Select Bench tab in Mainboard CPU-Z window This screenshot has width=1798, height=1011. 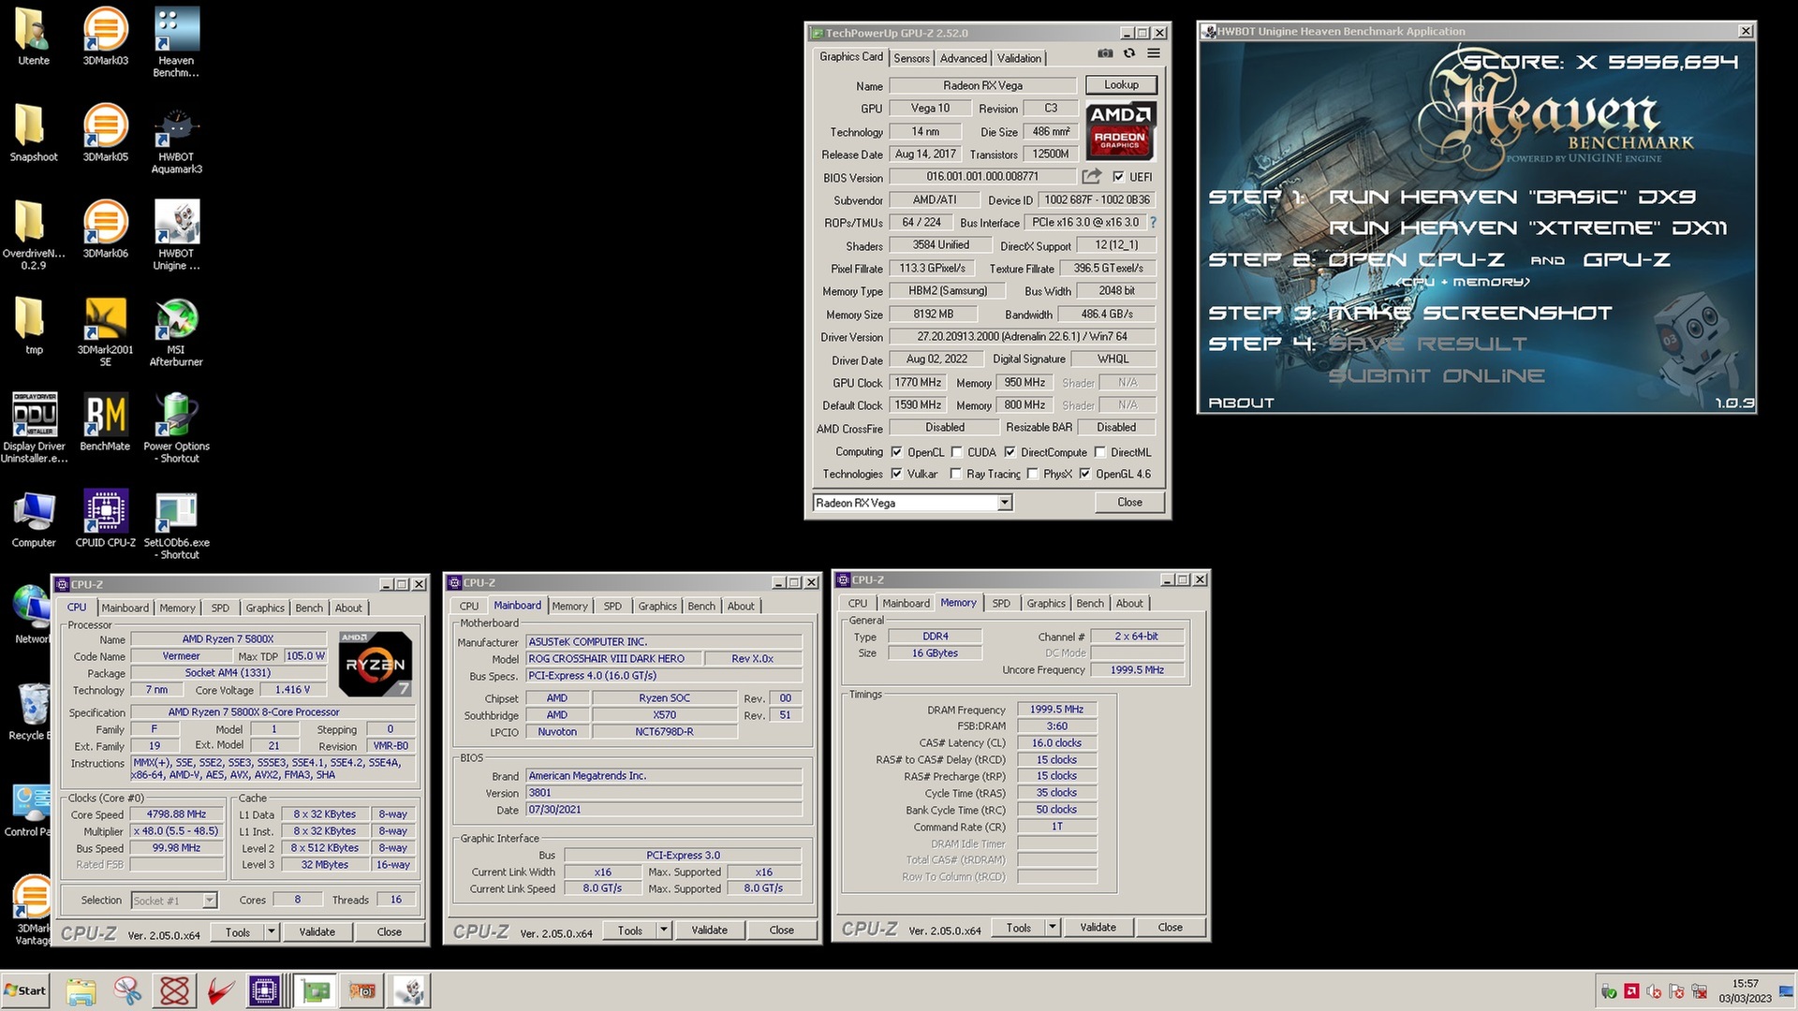tap(701, 607)
